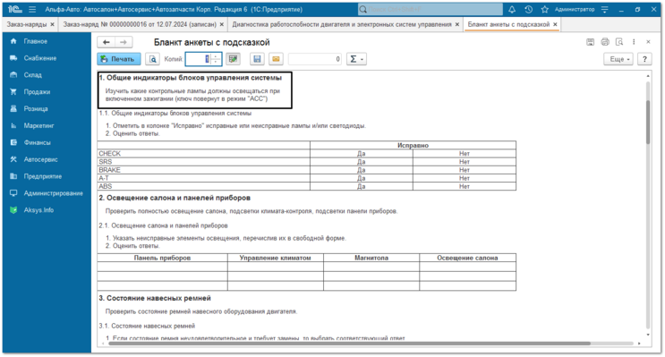
Task: Click the help question mark button
Action: 644,59
